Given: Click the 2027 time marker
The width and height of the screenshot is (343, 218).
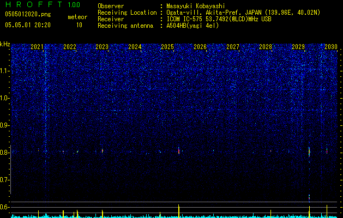Looking at the screenshot, I should [x=233, y=47].
